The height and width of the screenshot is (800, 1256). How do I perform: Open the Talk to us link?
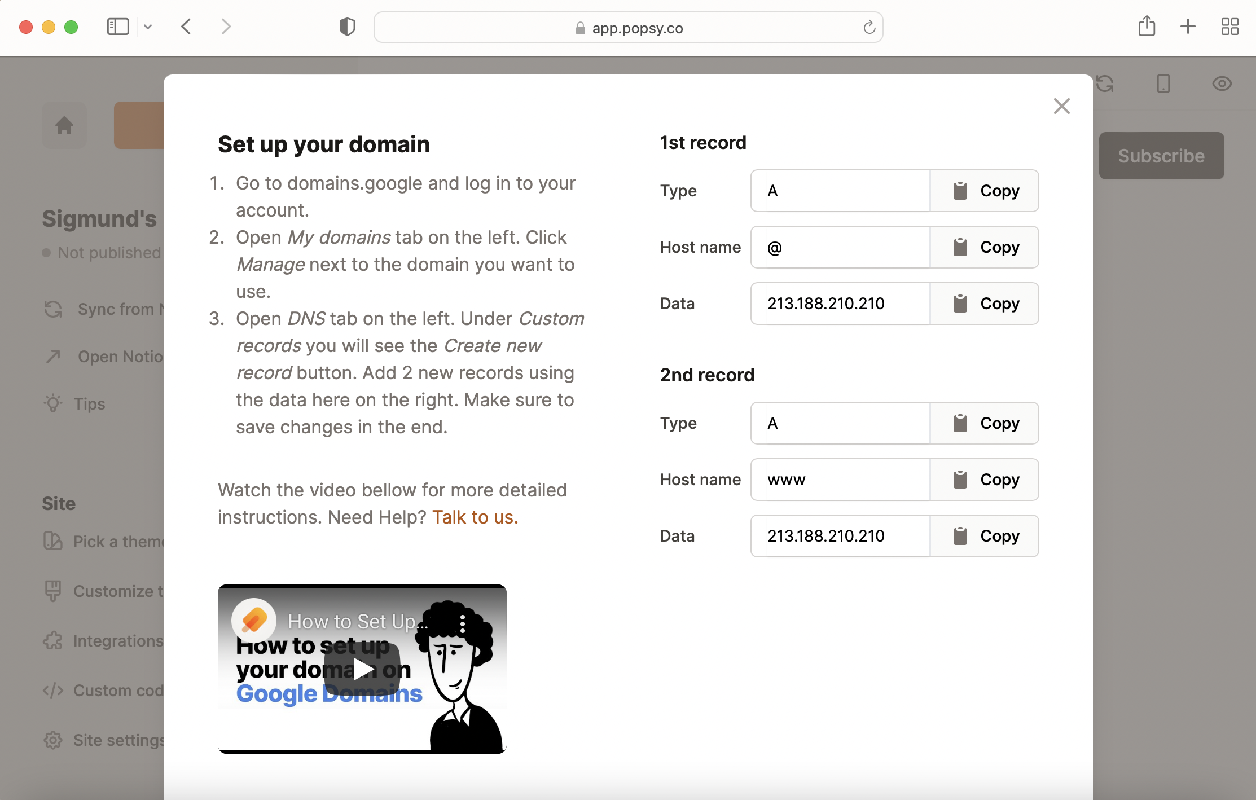click(475, 517)
